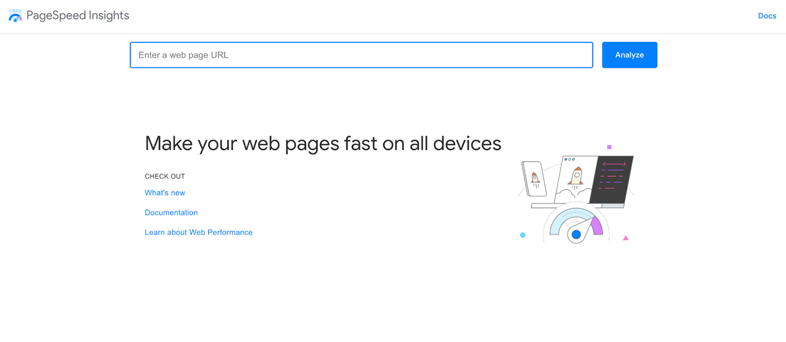Click the pink triangle decoration
The width and height of the screenshot is (786, 342).
[x=626, y=238]
